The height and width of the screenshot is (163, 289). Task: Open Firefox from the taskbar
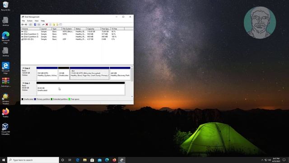pyautogui.click(x=114, y=160)
